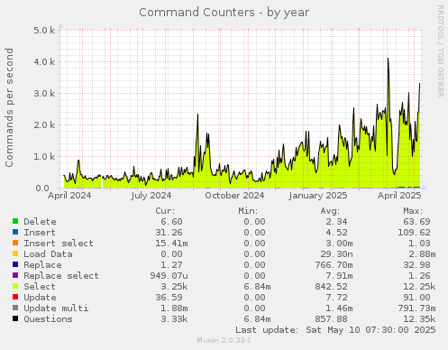Click Insert current value 31.26
The width and height of the screenshot is (448, 350).
169,233
